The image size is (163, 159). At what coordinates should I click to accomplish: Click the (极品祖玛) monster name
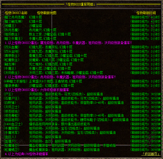coord(12,120)
